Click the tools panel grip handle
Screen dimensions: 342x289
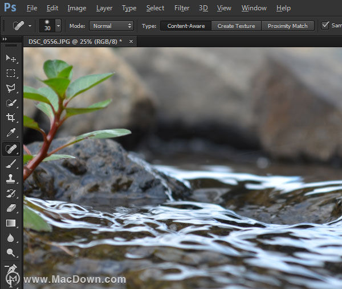(11, 46)
